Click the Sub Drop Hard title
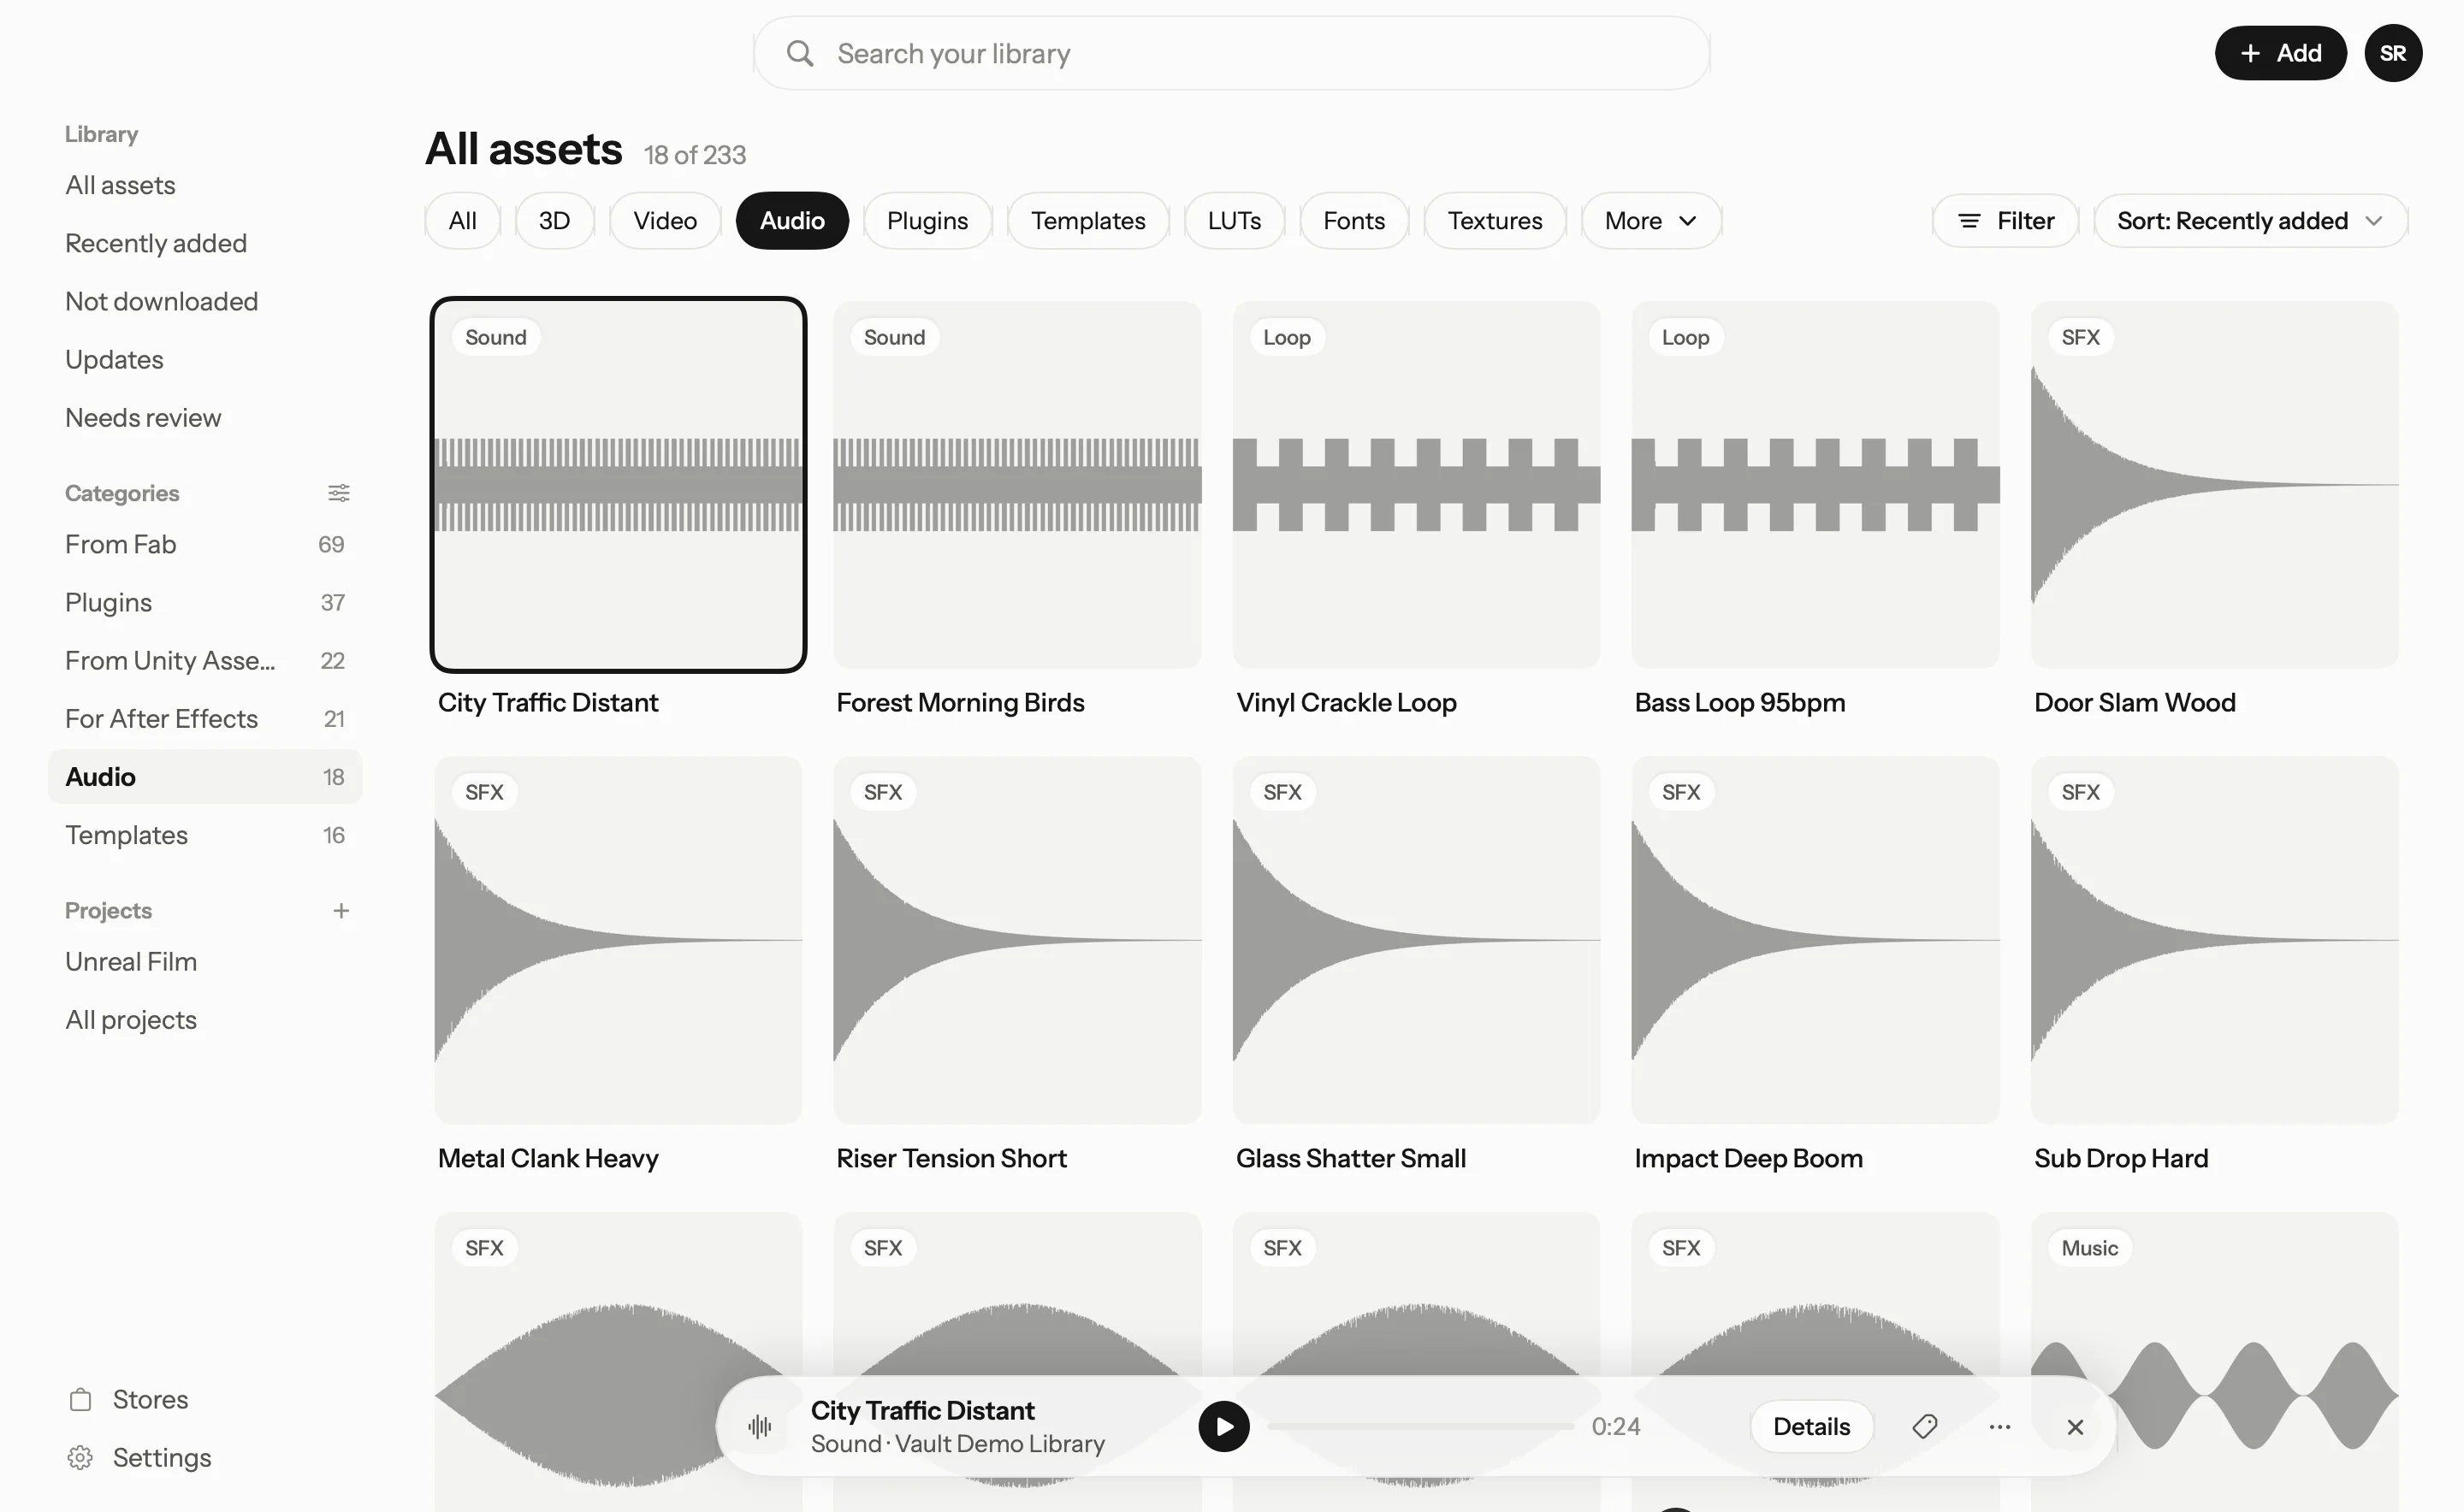 (2121, 1158)
